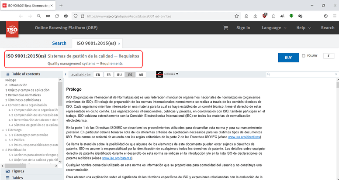Tick the FOLLOW checkbox
Image resolution: width=339 pixels, height=180 pixels.
[x=304, y=56]
